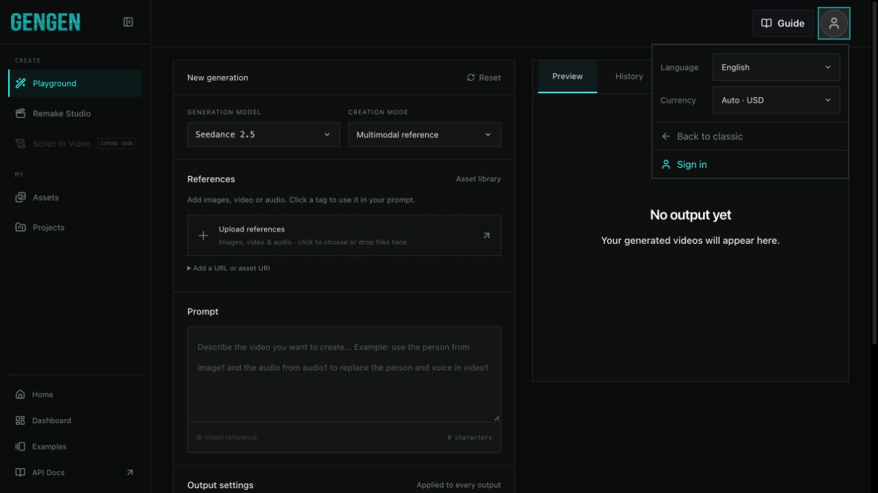Click into the Prompt text area
Image resolution: width=878 pixels, height=493 pixels.
pos(344,374)
